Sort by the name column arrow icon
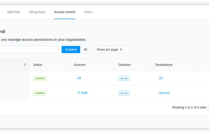209x133 pixels. (25, 64)
